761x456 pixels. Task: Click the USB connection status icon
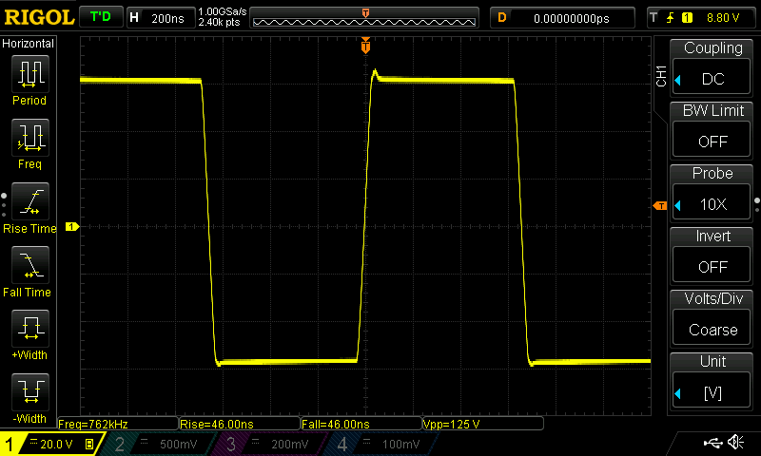(712, 442)
